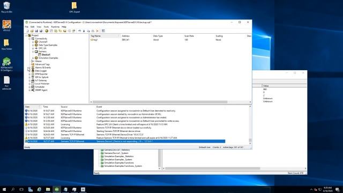Image resolution: width=343 pixels, height=193 pixels.
Task: Select the 'Feature OPC UA Client is time limited' log entry
Action: 125,124
